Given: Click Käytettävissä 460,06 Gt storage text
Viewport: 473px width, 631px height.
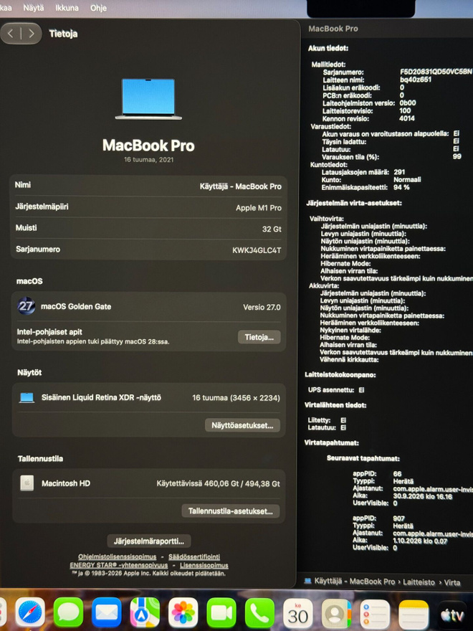Looking at the screenshot, I should [218, 483].
